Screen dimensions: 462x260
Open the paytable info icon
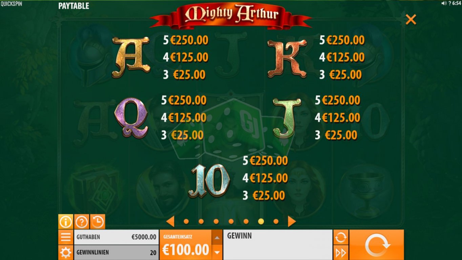pos(66,222)
